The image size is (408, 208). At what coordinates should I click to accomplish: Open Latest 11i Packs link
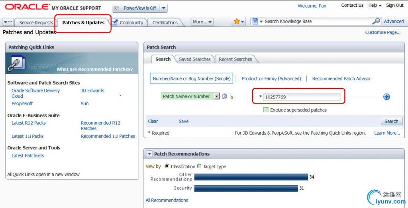[27, 136]
